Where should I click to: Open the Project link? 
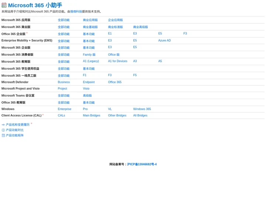coord(62,88)
